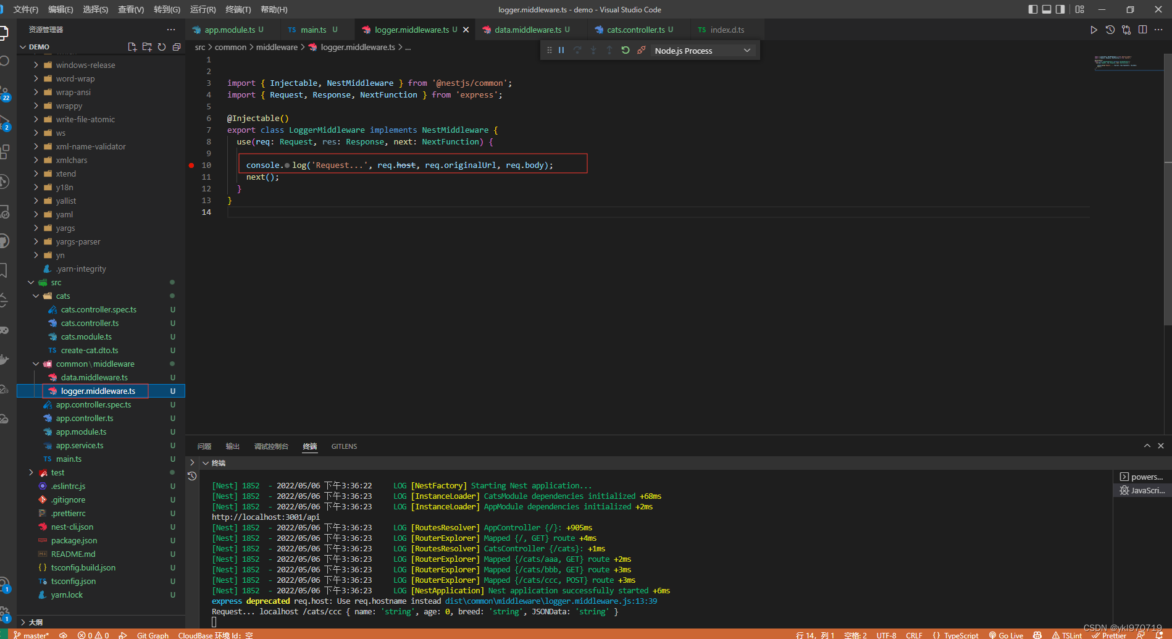Click Git Graph in status bar
This screenshot has height=639, width=1172.
point(153,635)
